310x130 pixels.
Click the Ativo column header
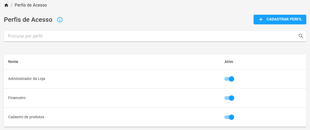tap(229, 62)
